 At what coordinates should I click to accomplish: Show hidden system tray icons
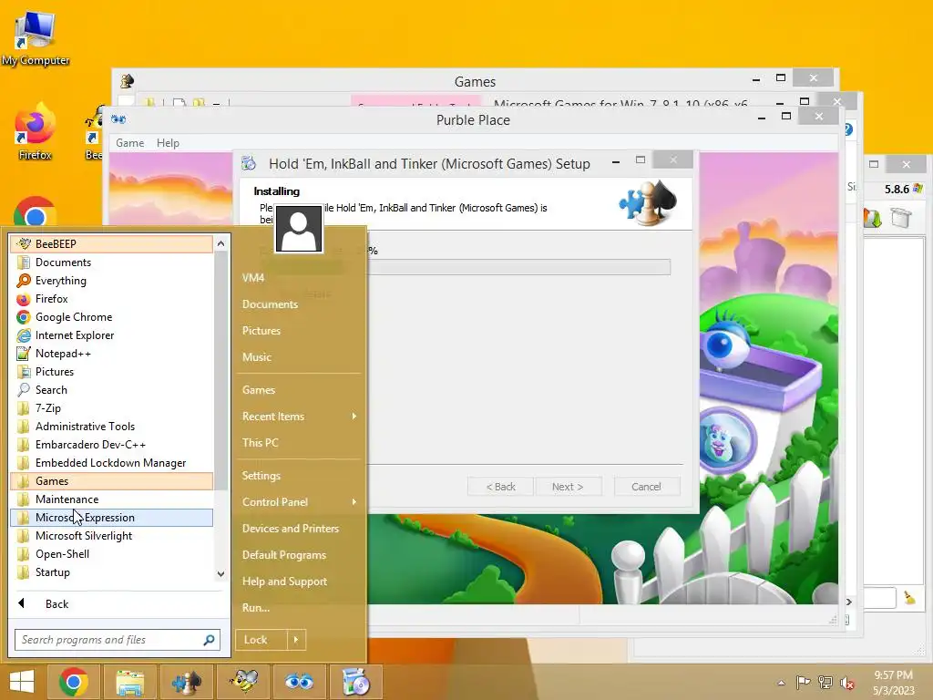pos(781,683)
